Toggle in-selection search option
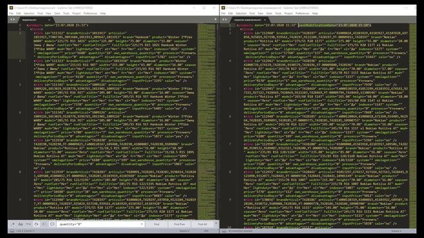This screenshot has width=424, height=238. coord(44,224)
